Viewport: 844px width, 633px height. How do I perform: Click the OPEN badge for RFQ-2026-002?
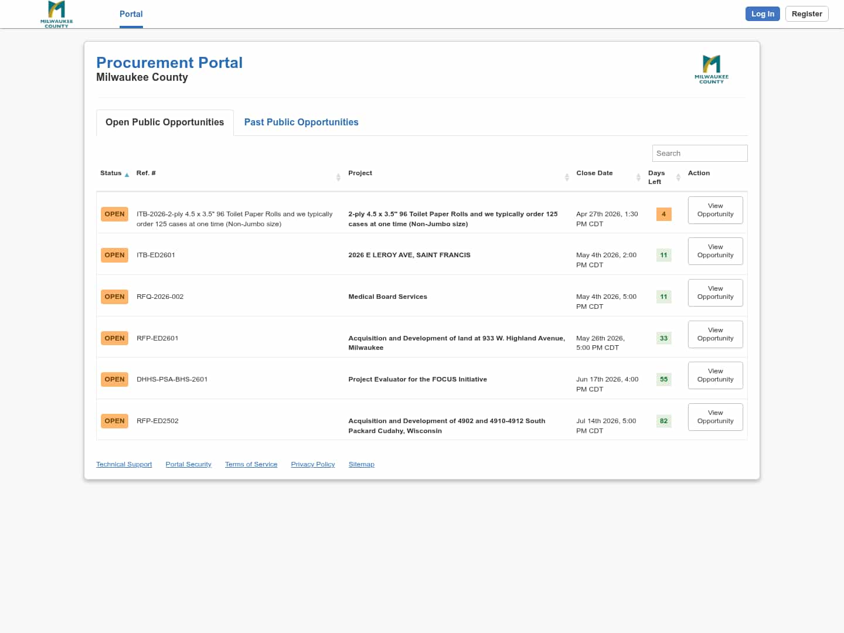114,297
